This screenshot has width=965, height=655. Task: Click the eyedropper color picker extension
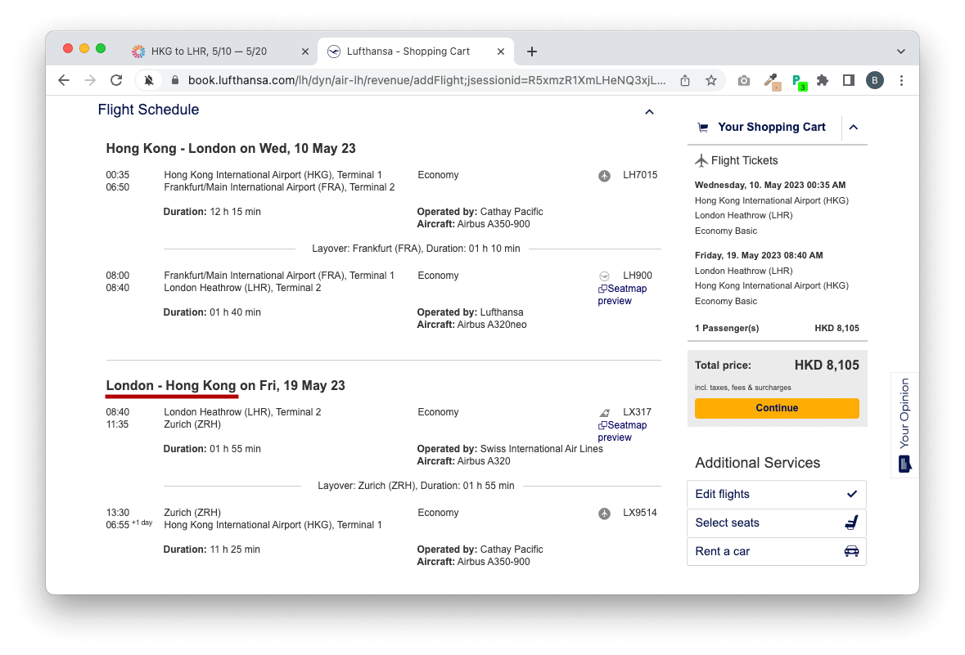[772, 81]
